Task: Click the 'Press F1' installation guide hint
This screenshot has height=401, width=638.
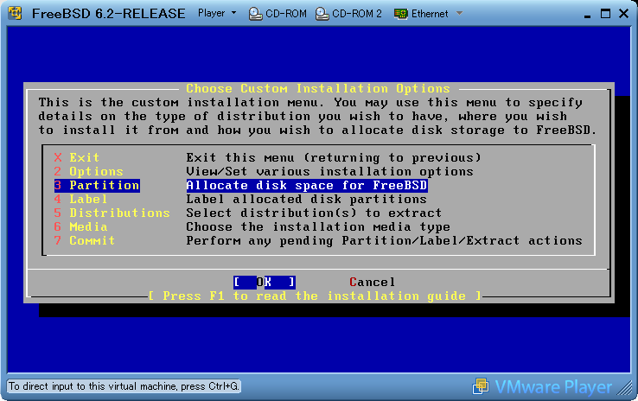Action: pos(315,296)
